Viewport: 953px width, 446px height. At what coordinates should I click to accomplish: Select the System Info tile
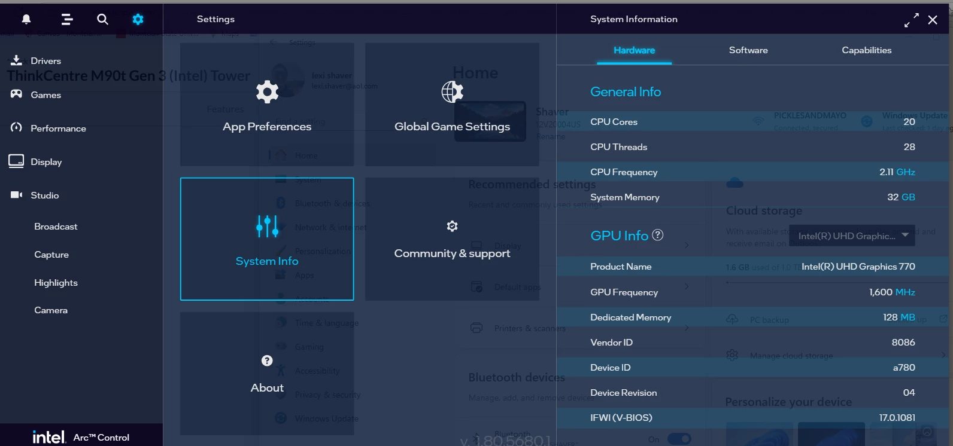pos(267,239)
